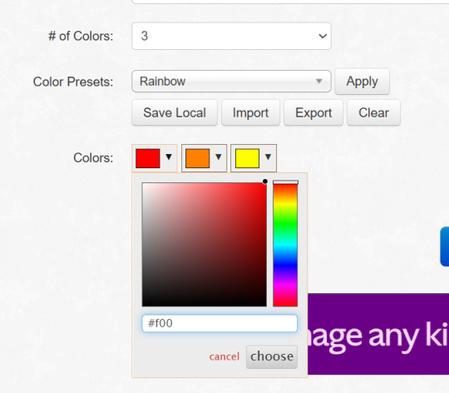Viewport: 449px width, 393px height.
Task: Click the Clear button
Action: coord(373,112)
